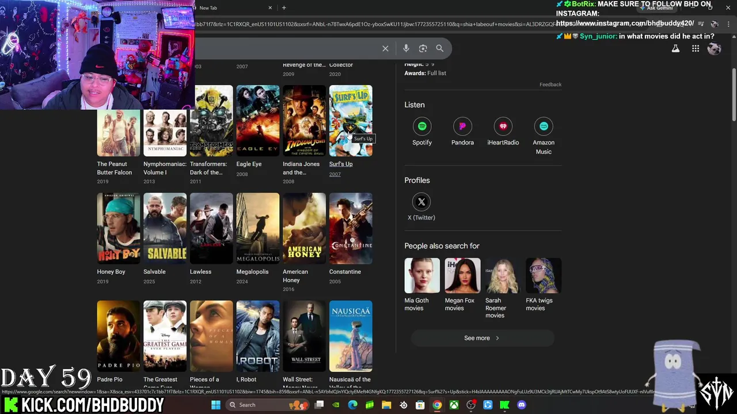Open Sarah Roemer movies suggestion

[x=503, y=289]
